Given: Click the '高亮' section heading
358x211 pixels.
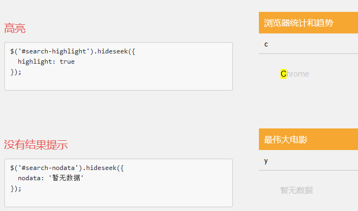Looking at the screenshot, I should [x=15, y=28].
